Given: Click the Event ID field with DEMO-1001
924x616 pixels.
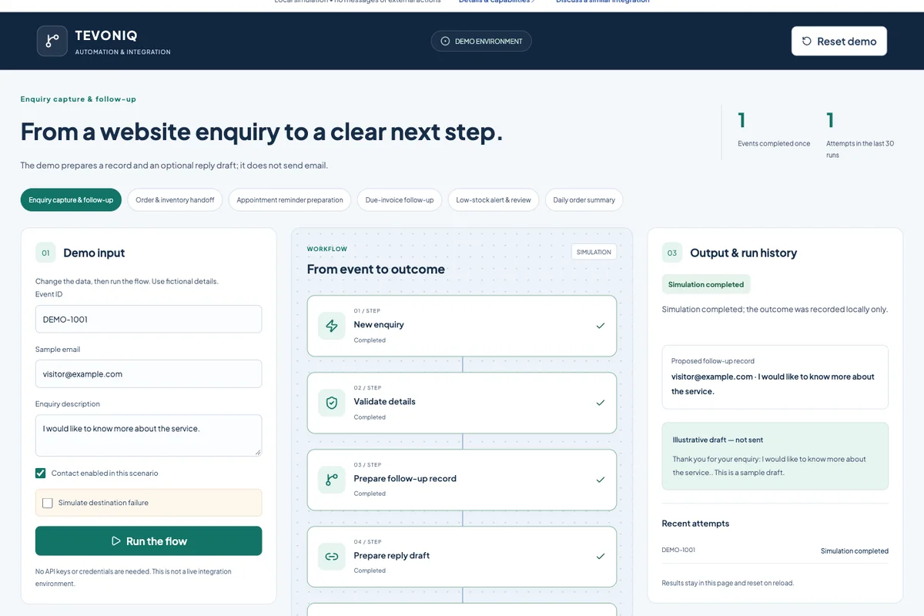Looking at the screenshot, I should coord(149,319).
